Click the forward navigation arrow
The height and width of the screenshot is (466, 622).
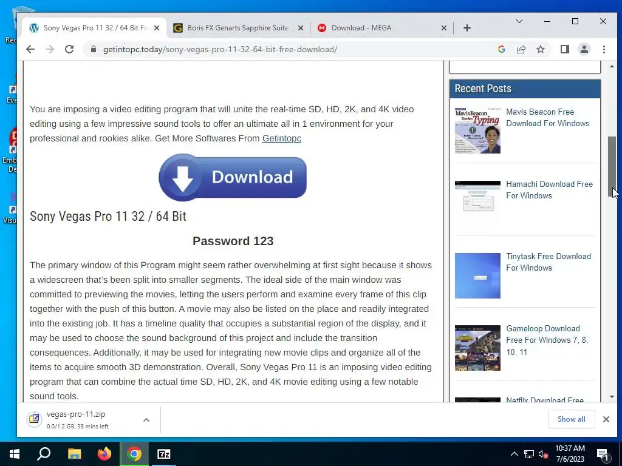pyautogui.click(x=50, y=49)
